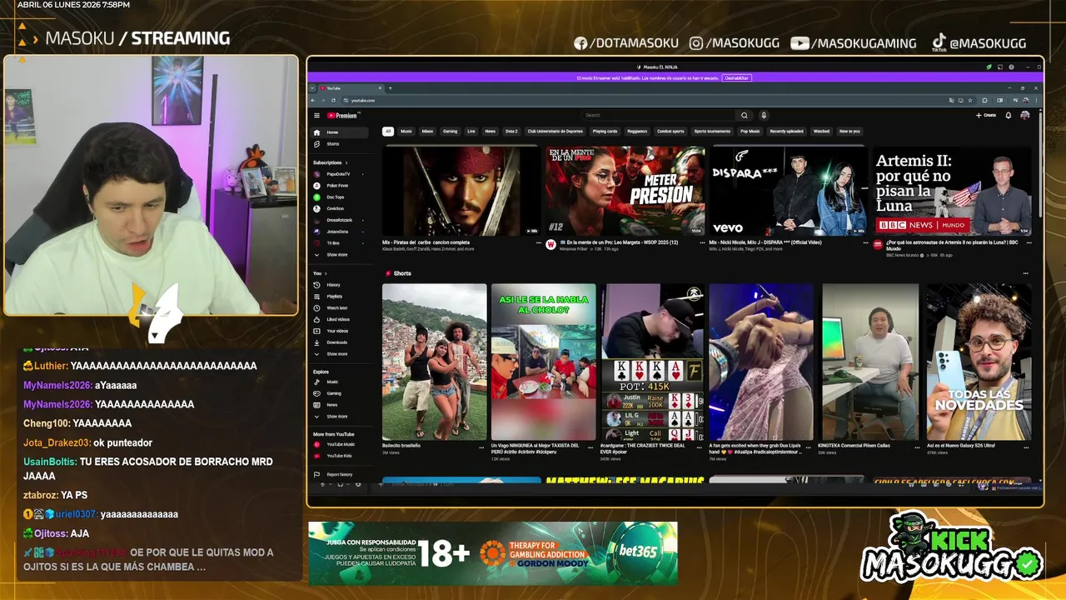Go back with the browser back arrow

point(314,100)
